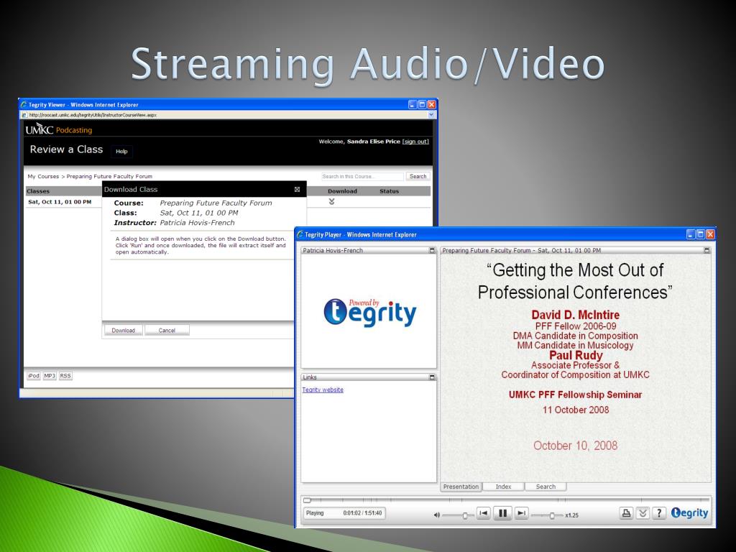The image size is (736, 552).
Task: Skip to previous slide in Tegrity Player
Action: 483,513
